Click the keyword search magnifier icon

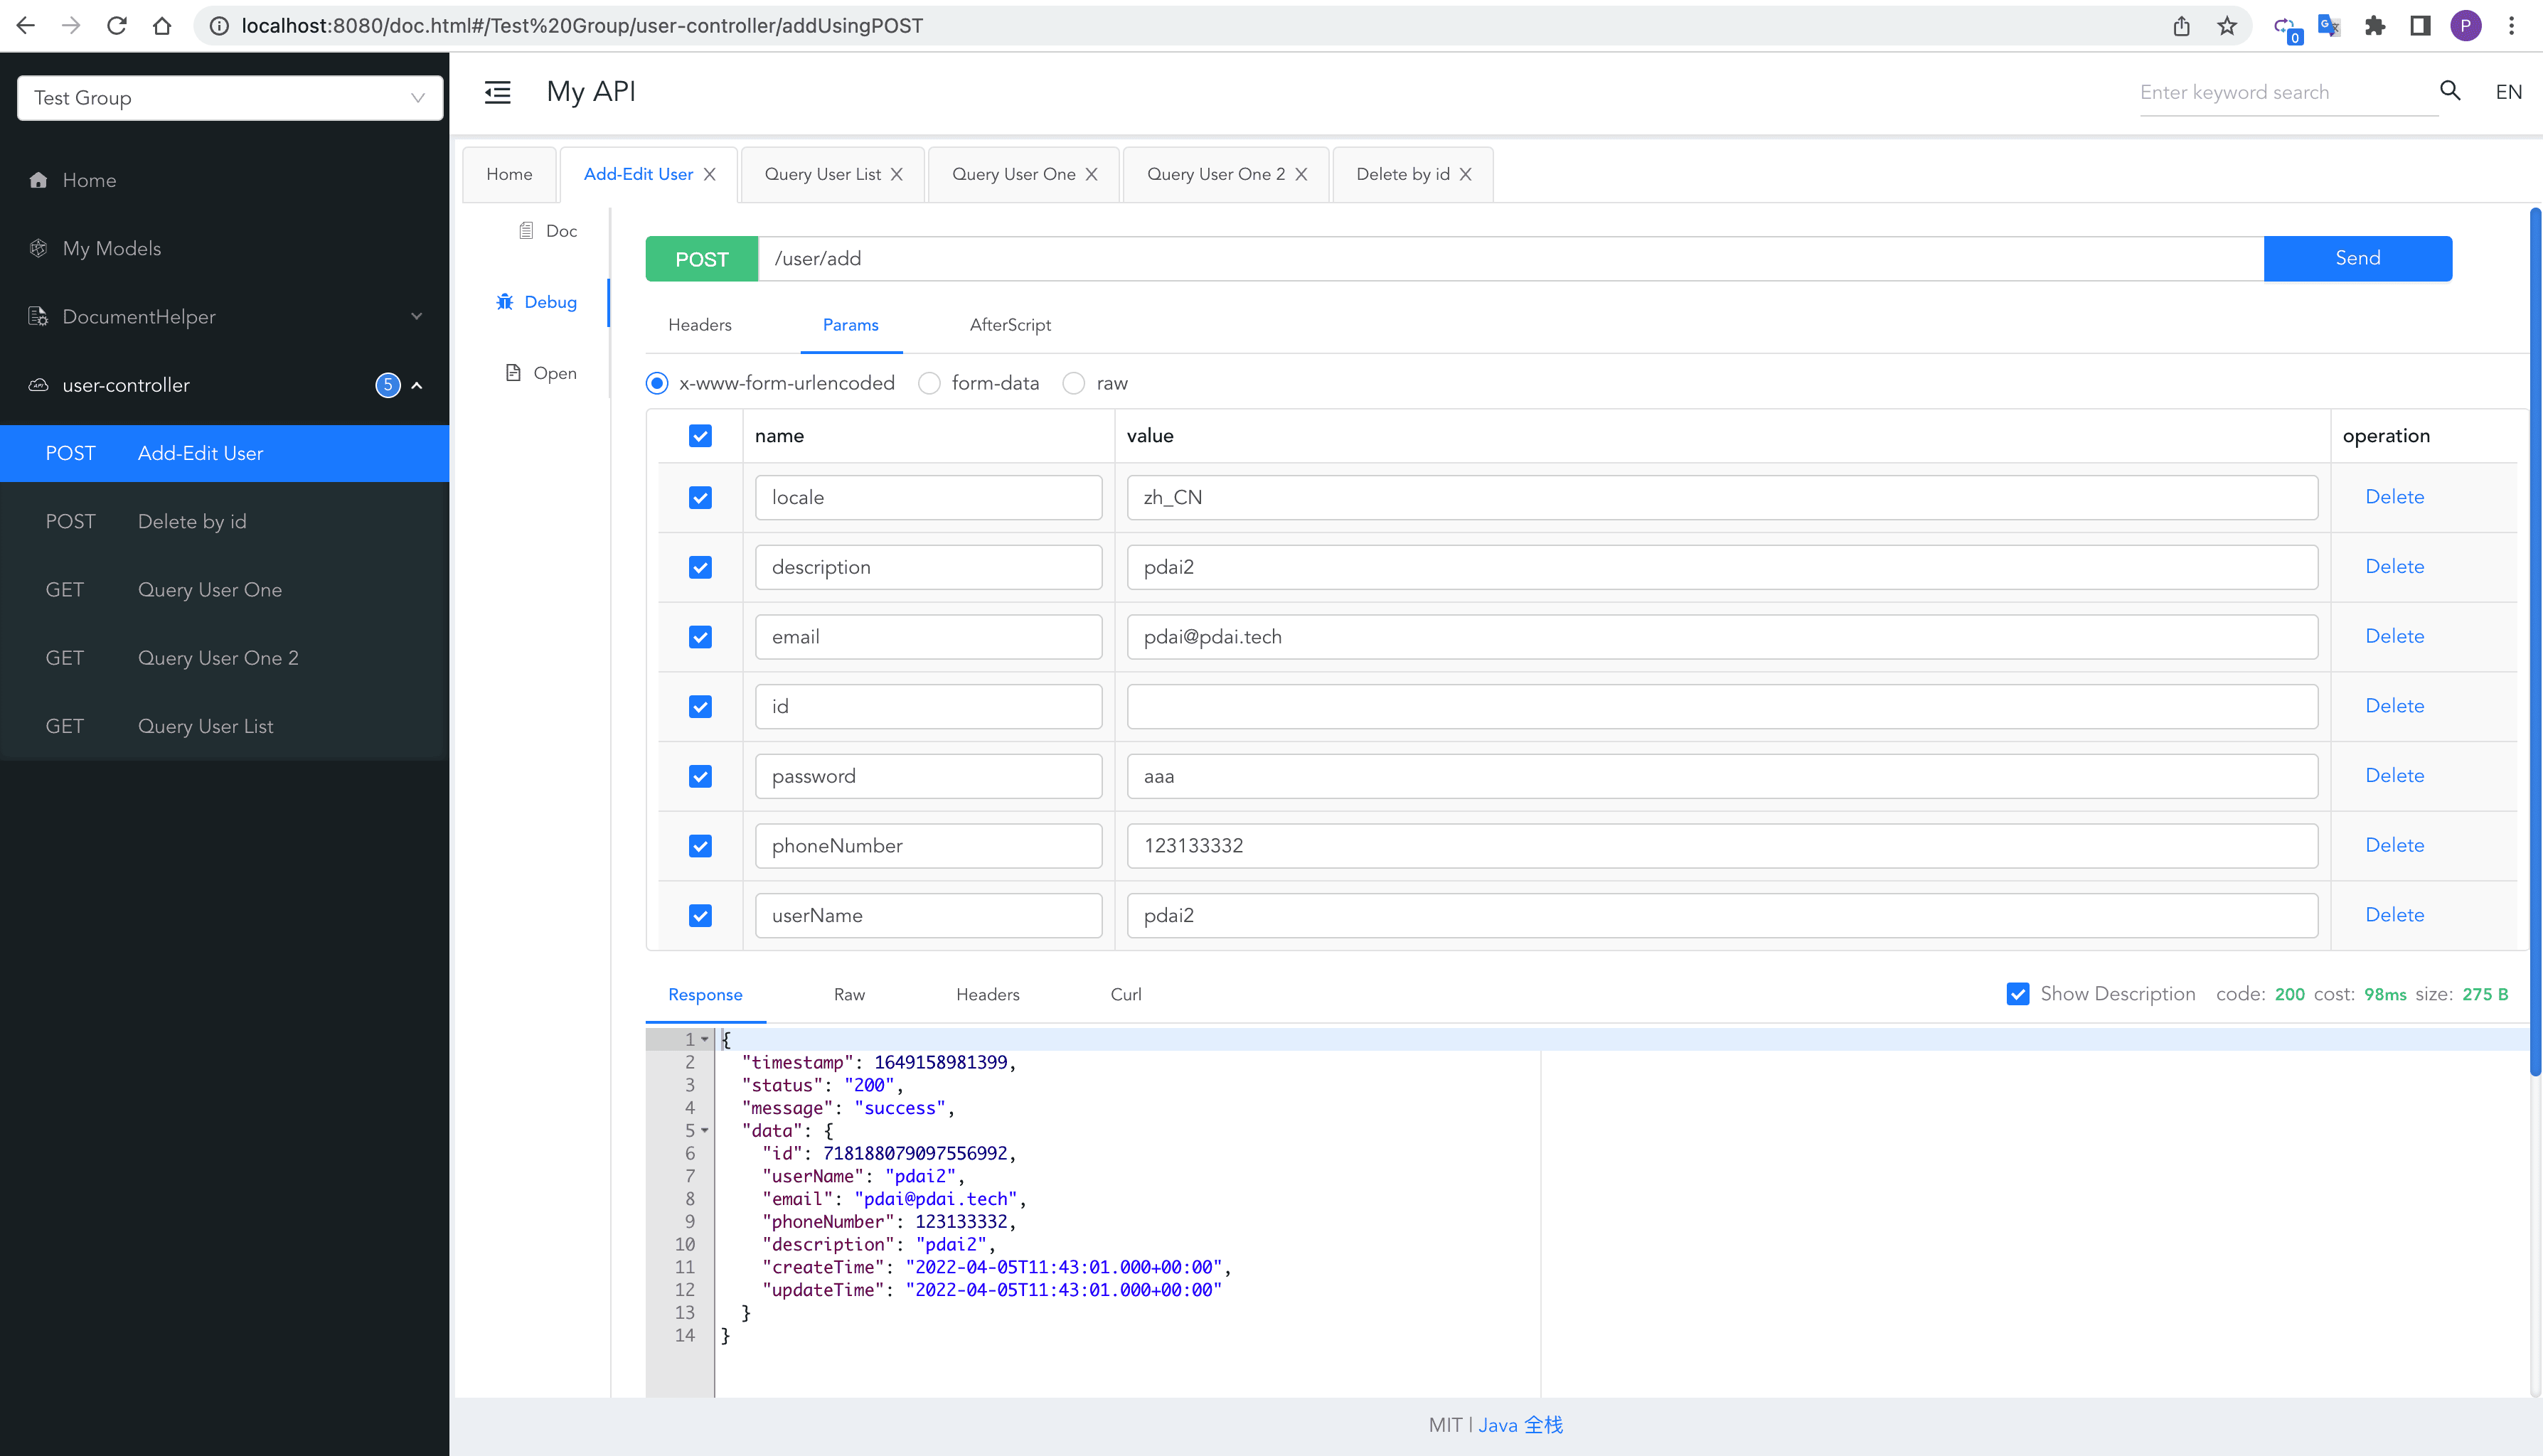pos(2449,91)
